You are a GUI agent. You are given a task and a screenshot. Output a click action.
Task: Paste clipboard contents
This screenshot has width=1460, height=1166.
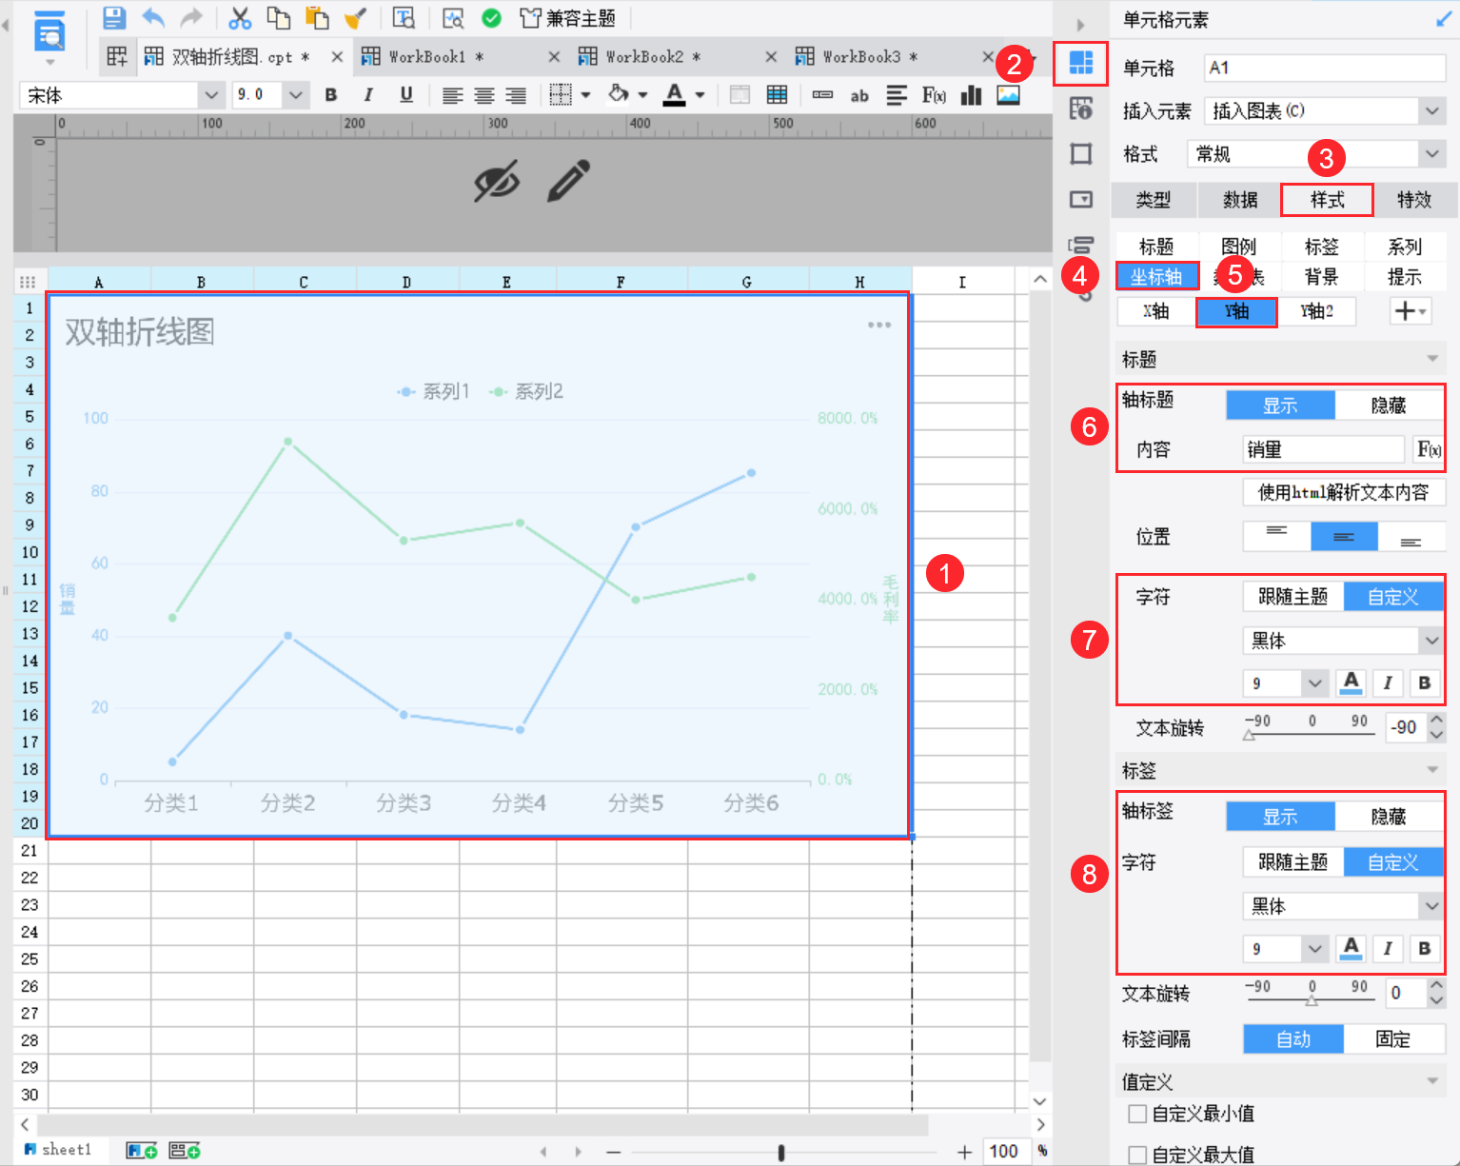pyautogui.click(x=317, y=18)
